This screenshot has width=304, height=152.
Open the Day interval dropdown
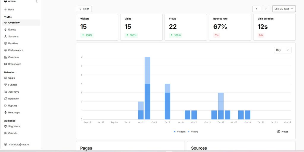283,50
